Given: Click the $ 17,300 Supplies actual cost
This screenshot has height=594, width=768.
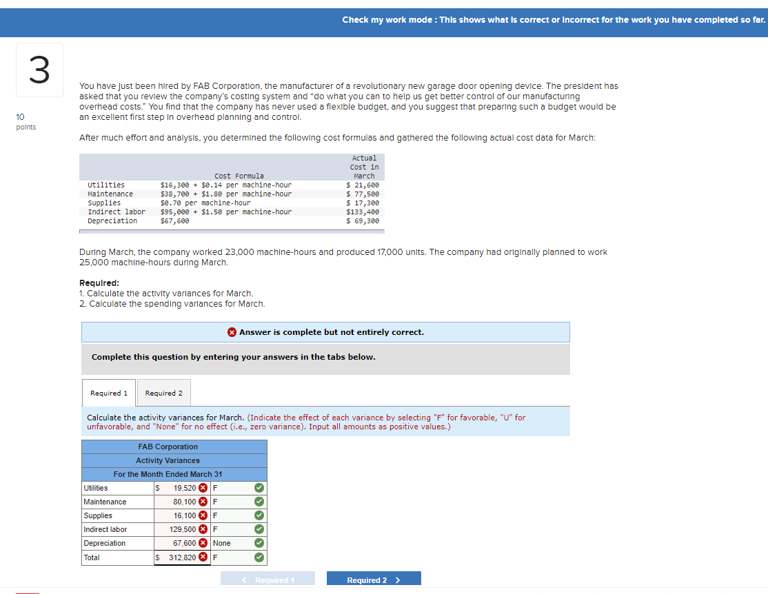Looking at the screenshot, I should [x=363, y=202].
